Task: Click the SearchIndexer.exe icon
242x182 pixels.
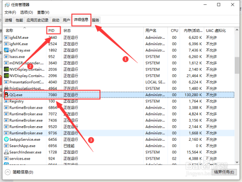Action: click(6, 152)
